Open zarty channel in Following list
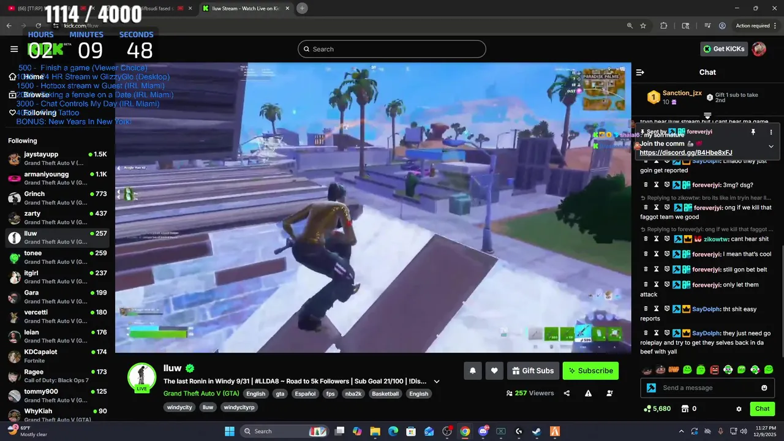The image size is (784, 441). coord(58,217)
